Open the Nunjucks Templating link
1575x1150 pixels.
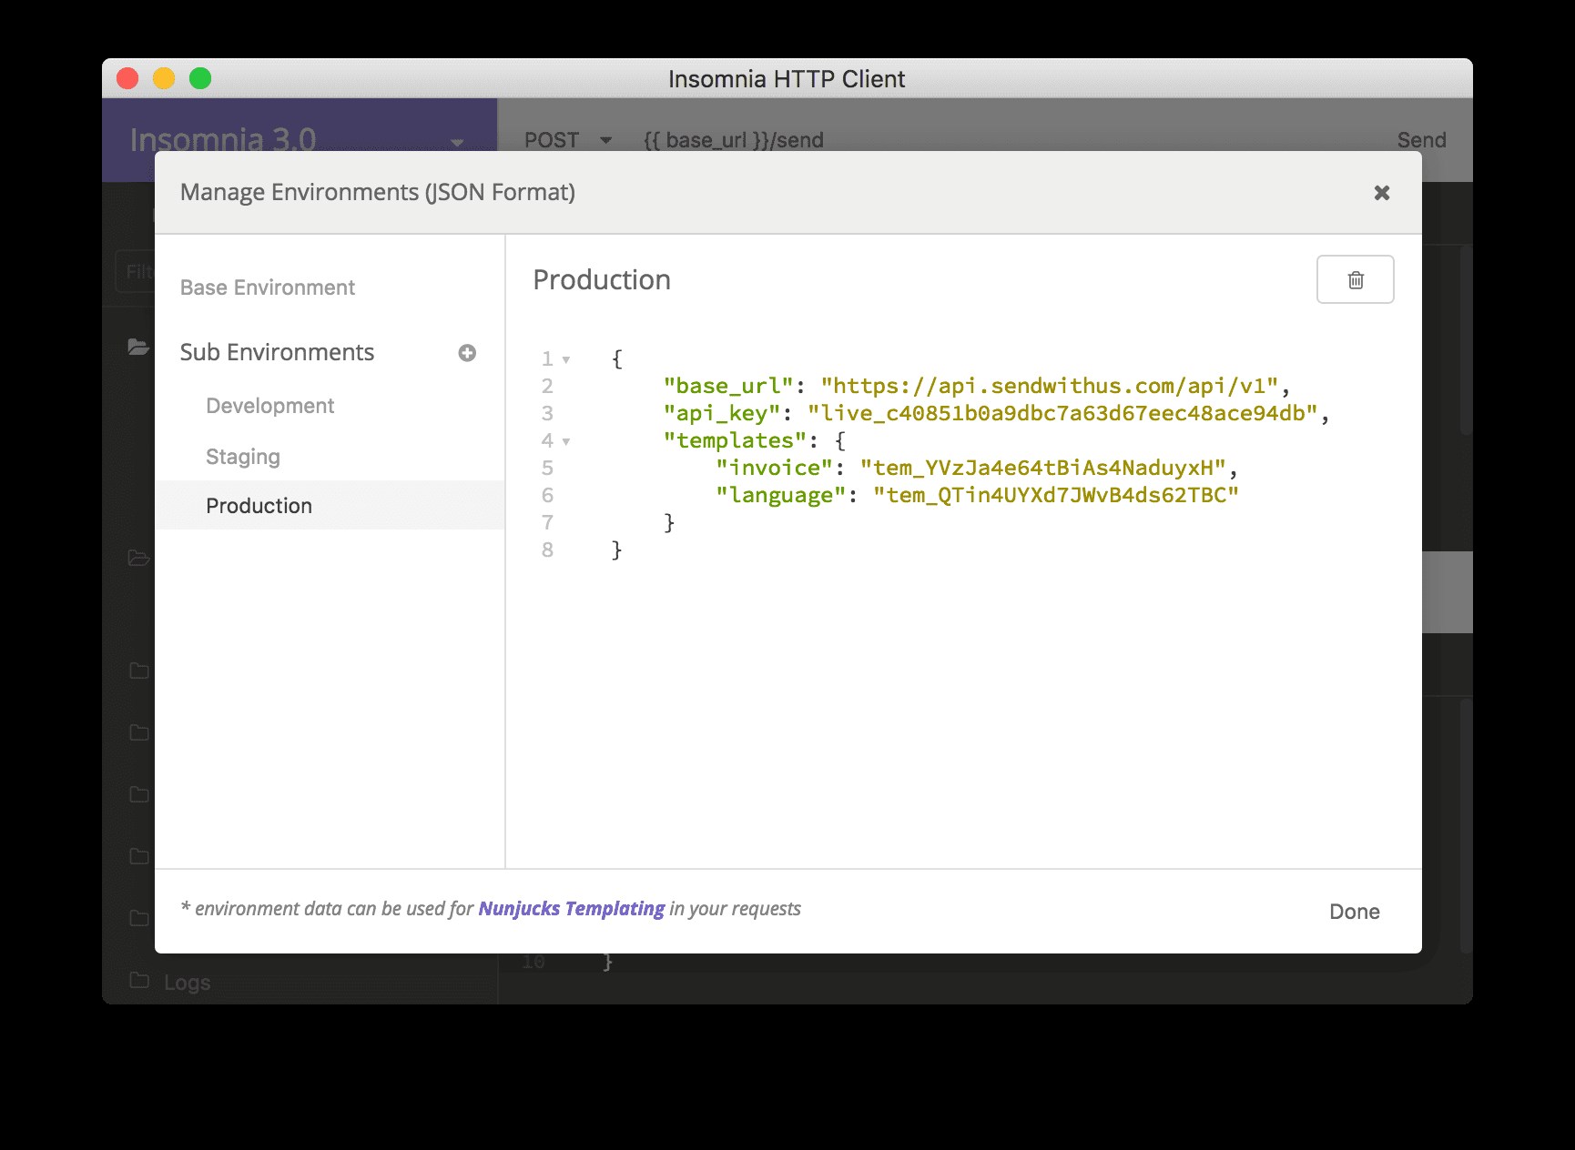tap(572, 909)
